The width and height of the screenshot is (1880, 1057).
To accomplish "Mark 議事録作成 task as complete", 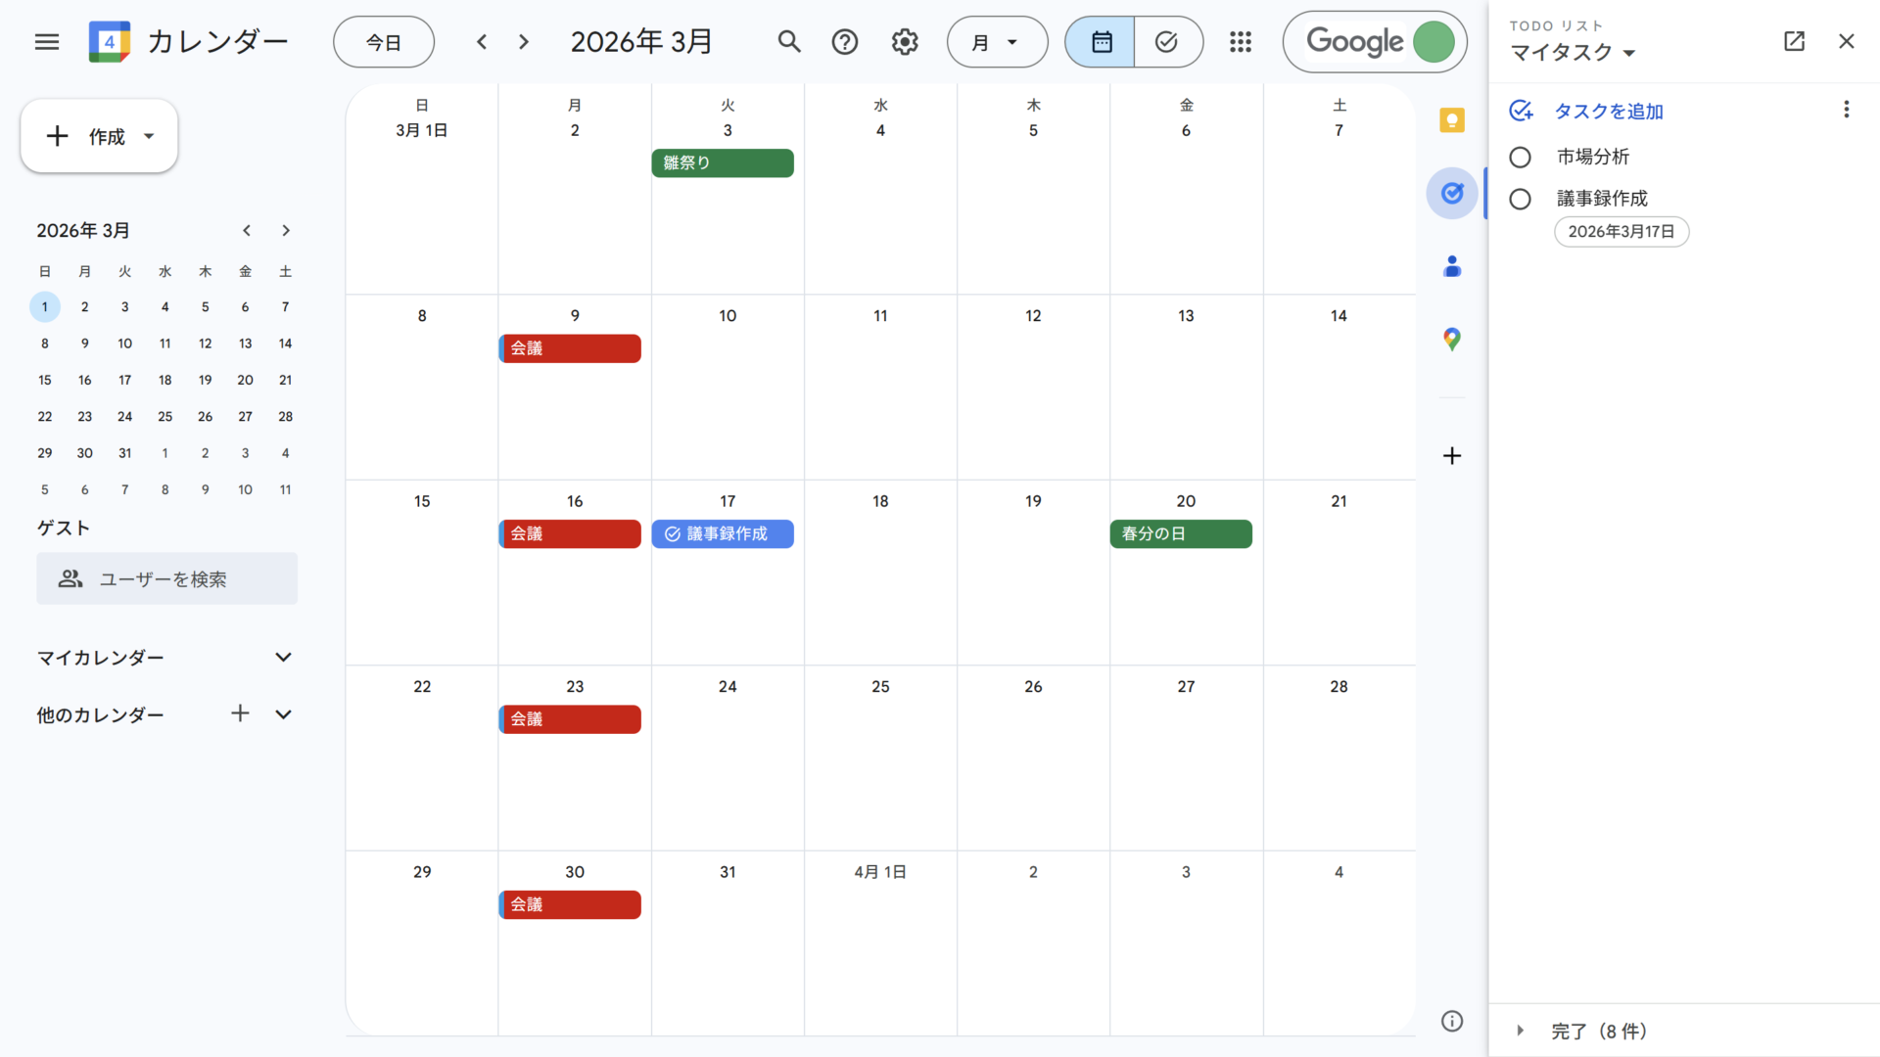I will 1520,200.
